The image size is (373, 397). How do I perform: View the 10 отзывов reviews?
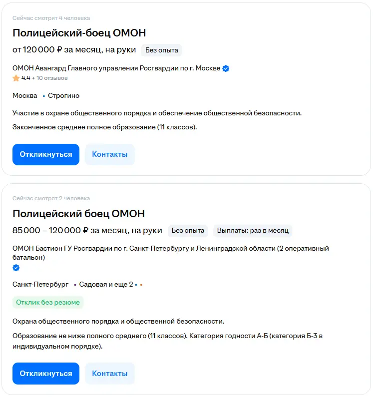(x=52, y=78)
